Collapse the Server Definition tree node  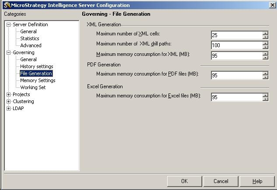click(x=8, y=24)
